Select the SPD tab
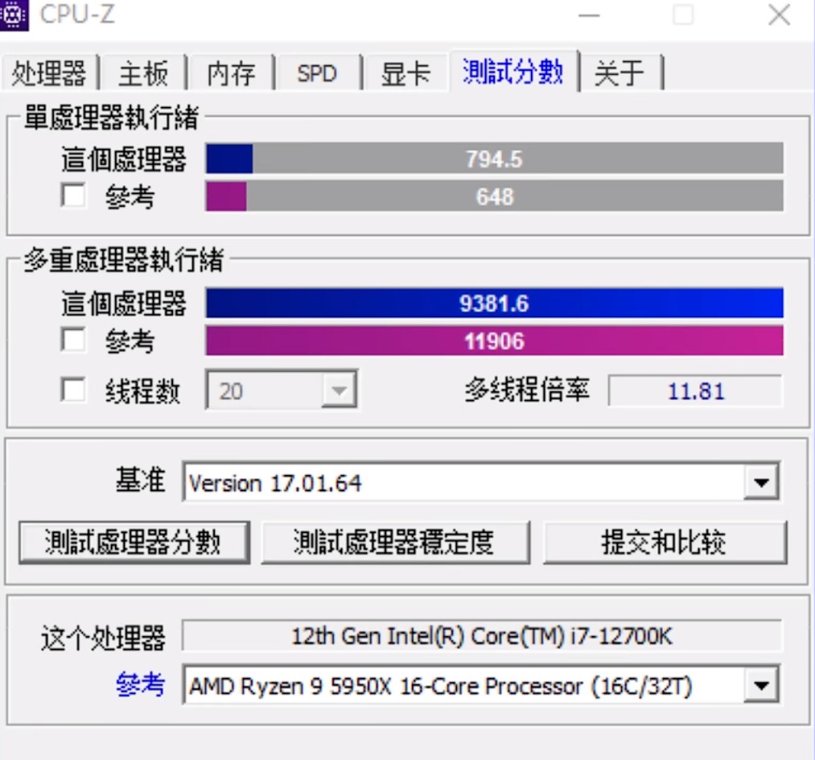Image resolution: width=815 pixels, height=760 pixels. click(x=317, y=72)
